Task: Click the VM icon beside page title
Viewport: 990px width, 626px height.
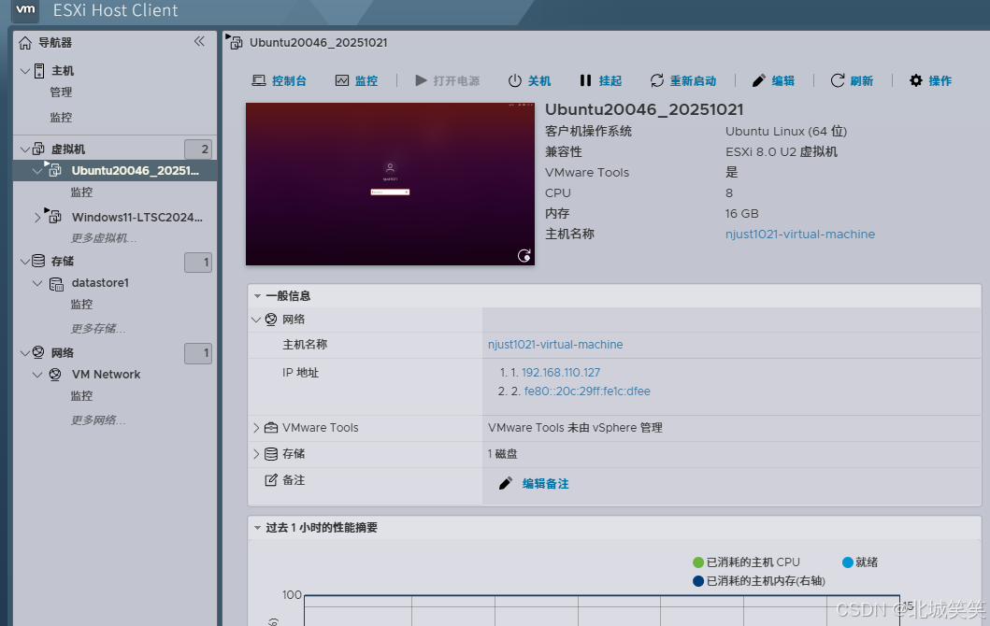Action: tap(235, 42)
